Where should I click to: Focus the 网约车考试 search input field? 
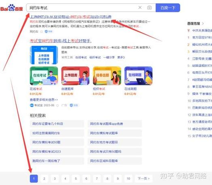pyautogui.click(x=83, y=8)
